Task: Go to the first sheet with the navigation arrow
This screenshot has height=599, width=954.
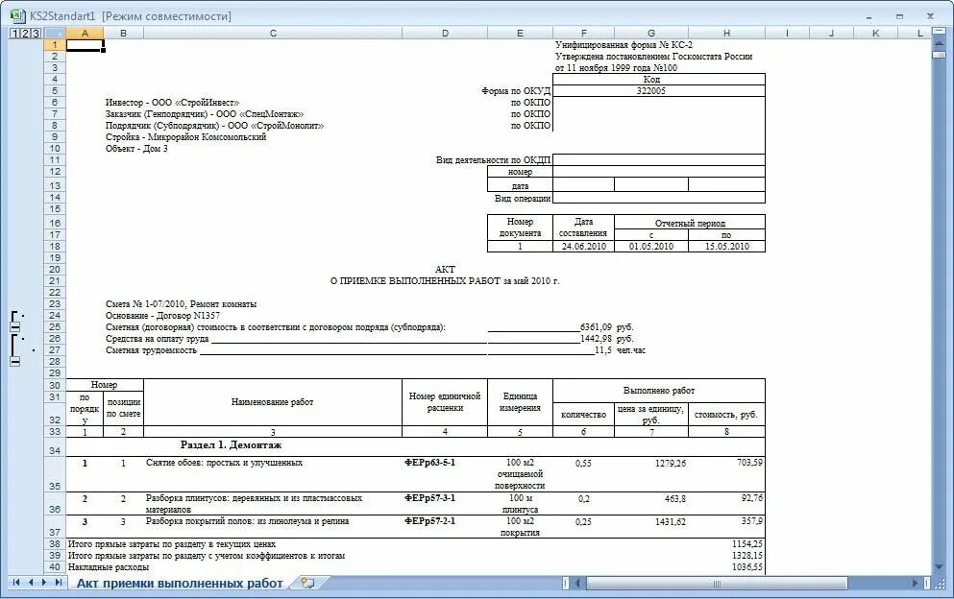Action: tap(16, 583)
